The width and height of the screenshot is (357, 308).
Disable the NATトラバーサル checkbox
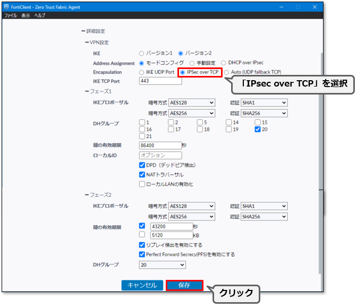coord(142,175)
